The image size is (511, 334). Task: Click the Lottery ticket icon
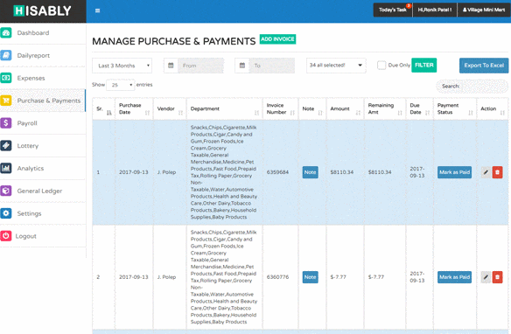coord(6,145)
